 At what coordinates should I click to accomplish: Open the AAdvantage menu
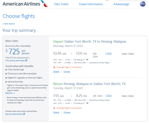click(121, 4)
